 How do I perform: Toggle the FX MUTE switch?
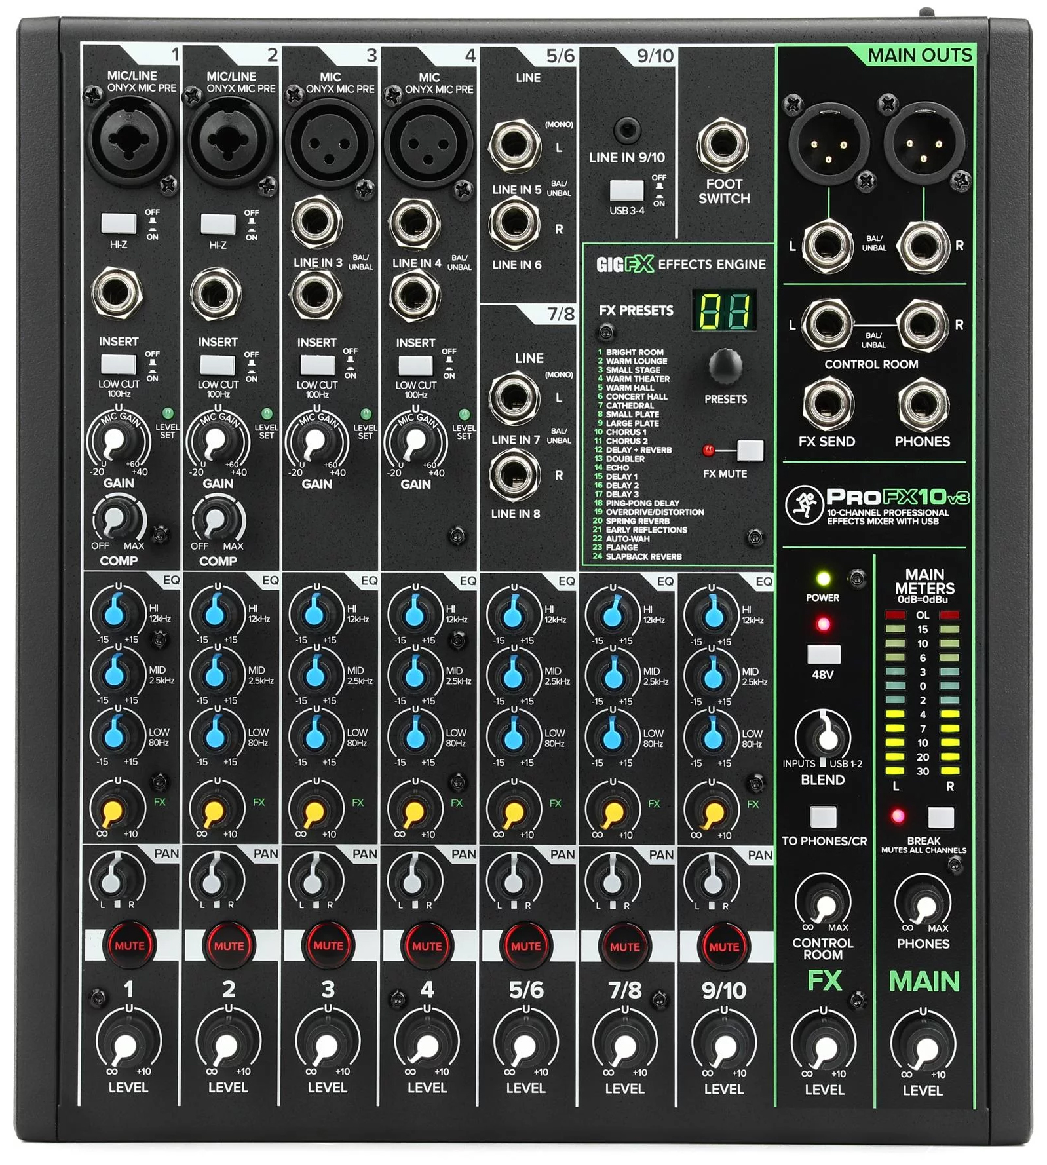pyautogui.click(x=750, y=450)
